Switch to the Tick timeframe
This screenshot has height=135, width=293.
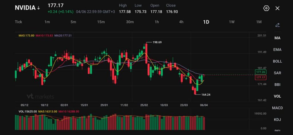click(18, 22)
